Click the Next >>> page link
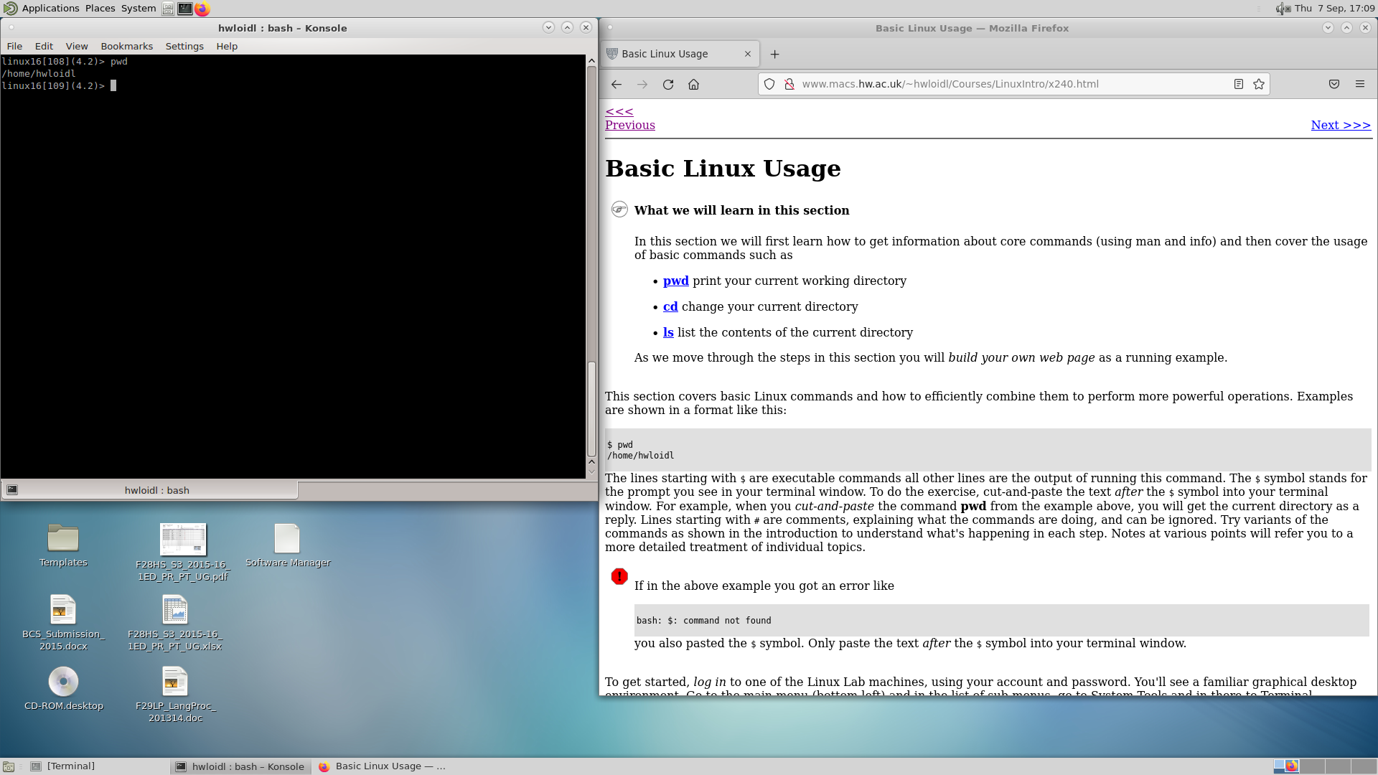The image size is (1378, 775). [x=1340, y=125]
